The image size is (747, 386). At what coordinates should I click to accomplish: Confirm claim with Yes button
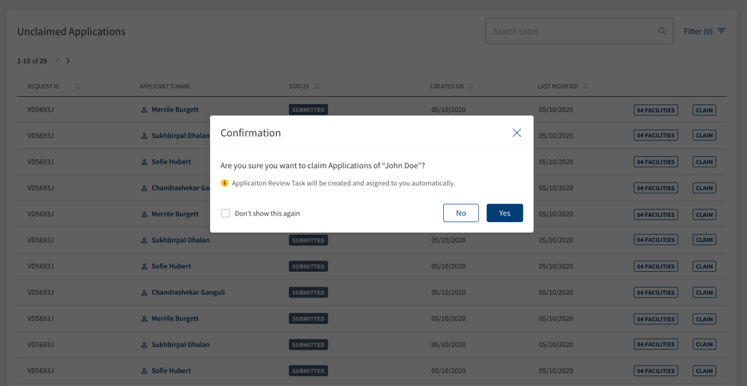click(x=505, y=213)
